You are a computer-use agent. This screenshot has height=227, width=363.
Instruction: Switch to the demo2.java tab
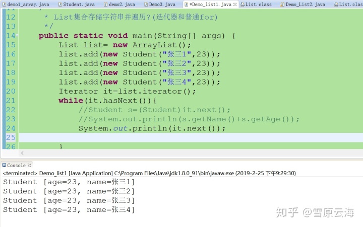click(119, 4)
